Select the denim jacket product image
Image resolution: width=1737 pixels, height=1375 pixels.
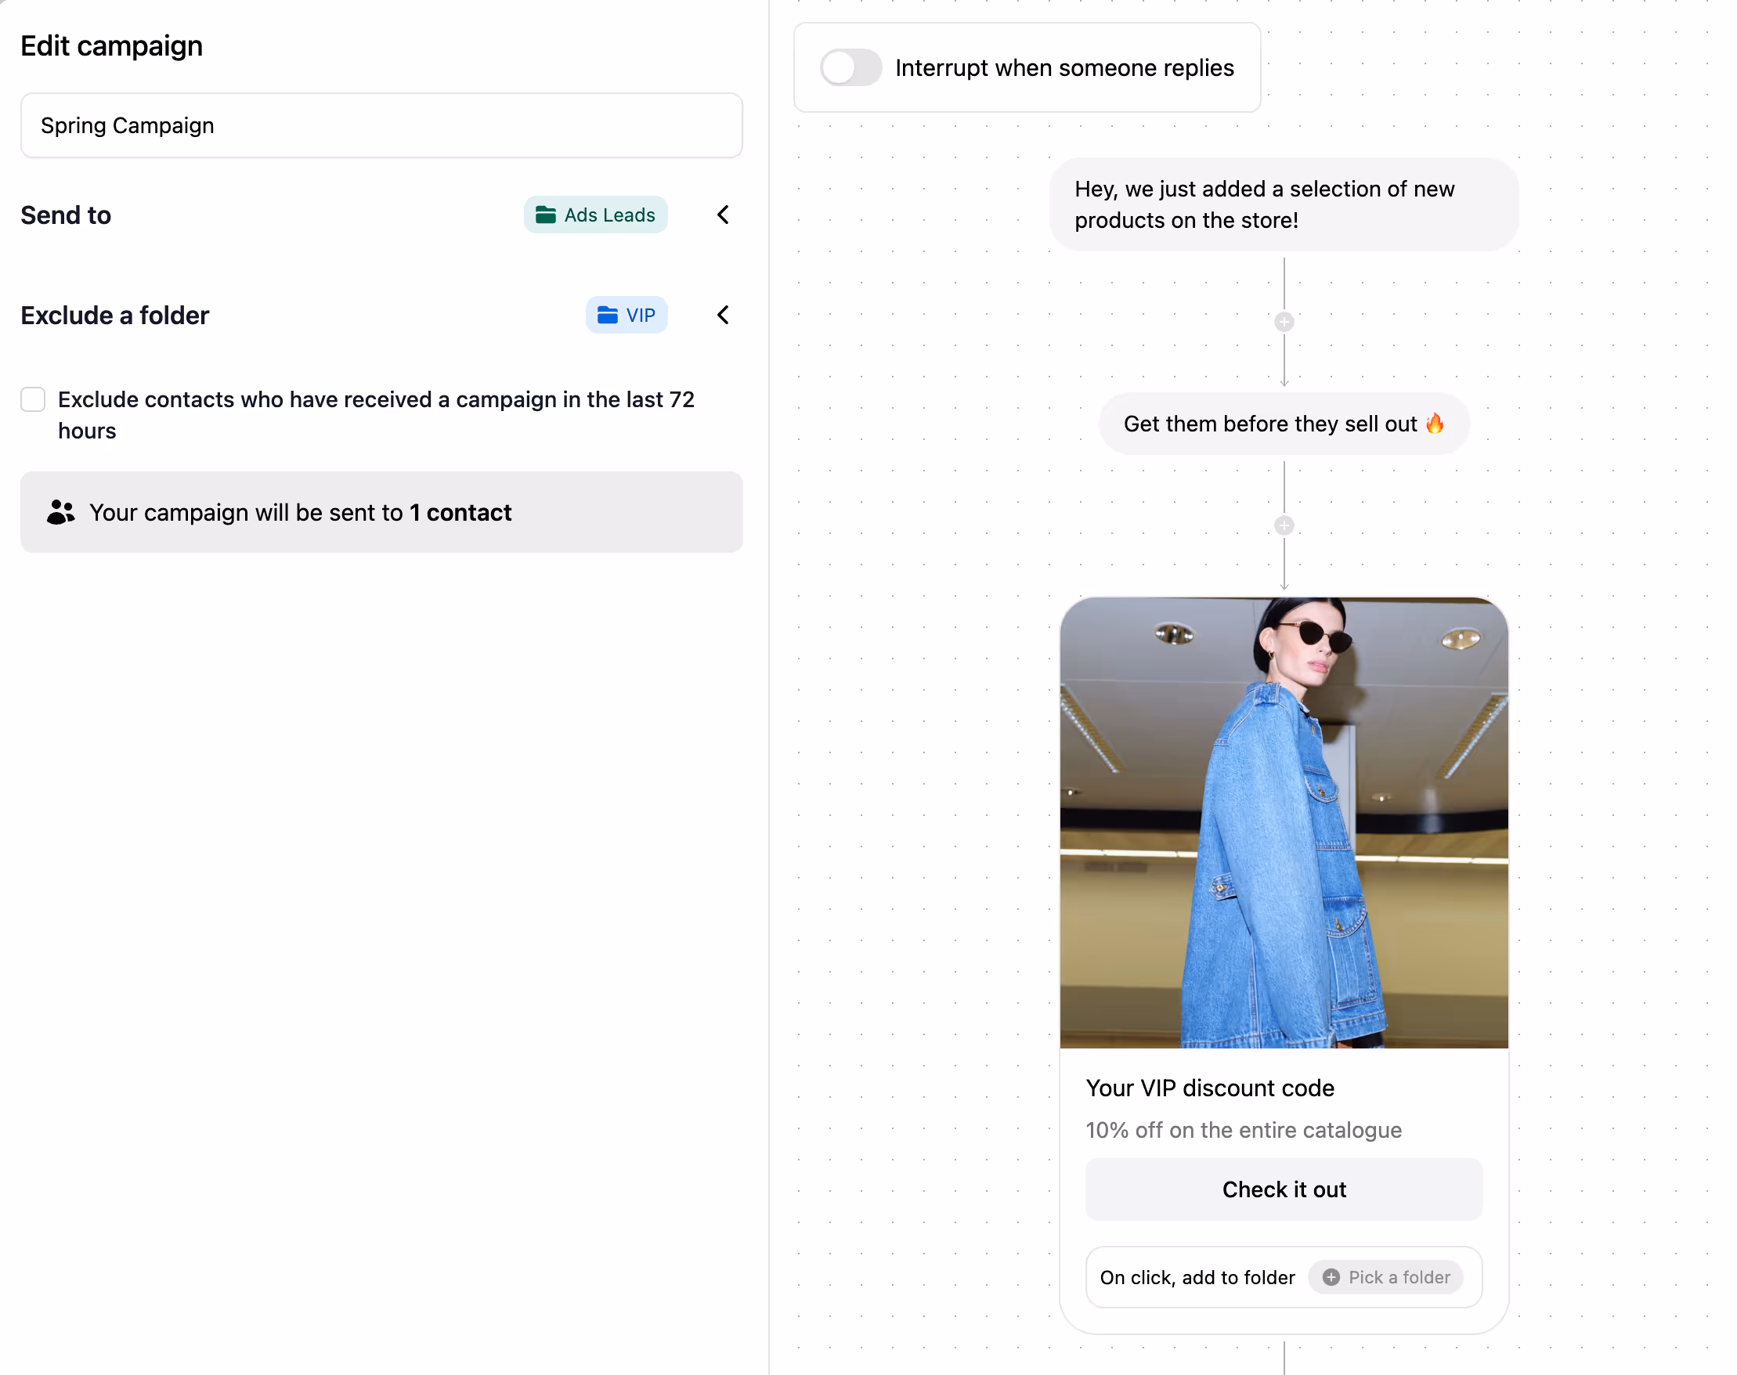1284,822
